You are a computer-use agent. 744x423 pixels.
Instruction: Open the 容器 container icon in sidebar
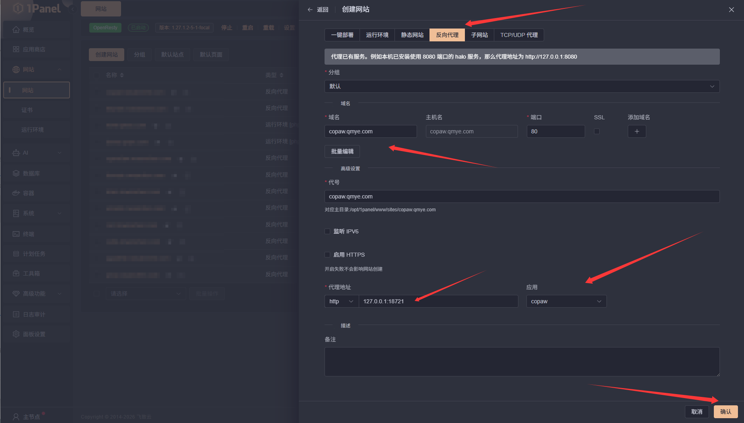click(16, 193)
